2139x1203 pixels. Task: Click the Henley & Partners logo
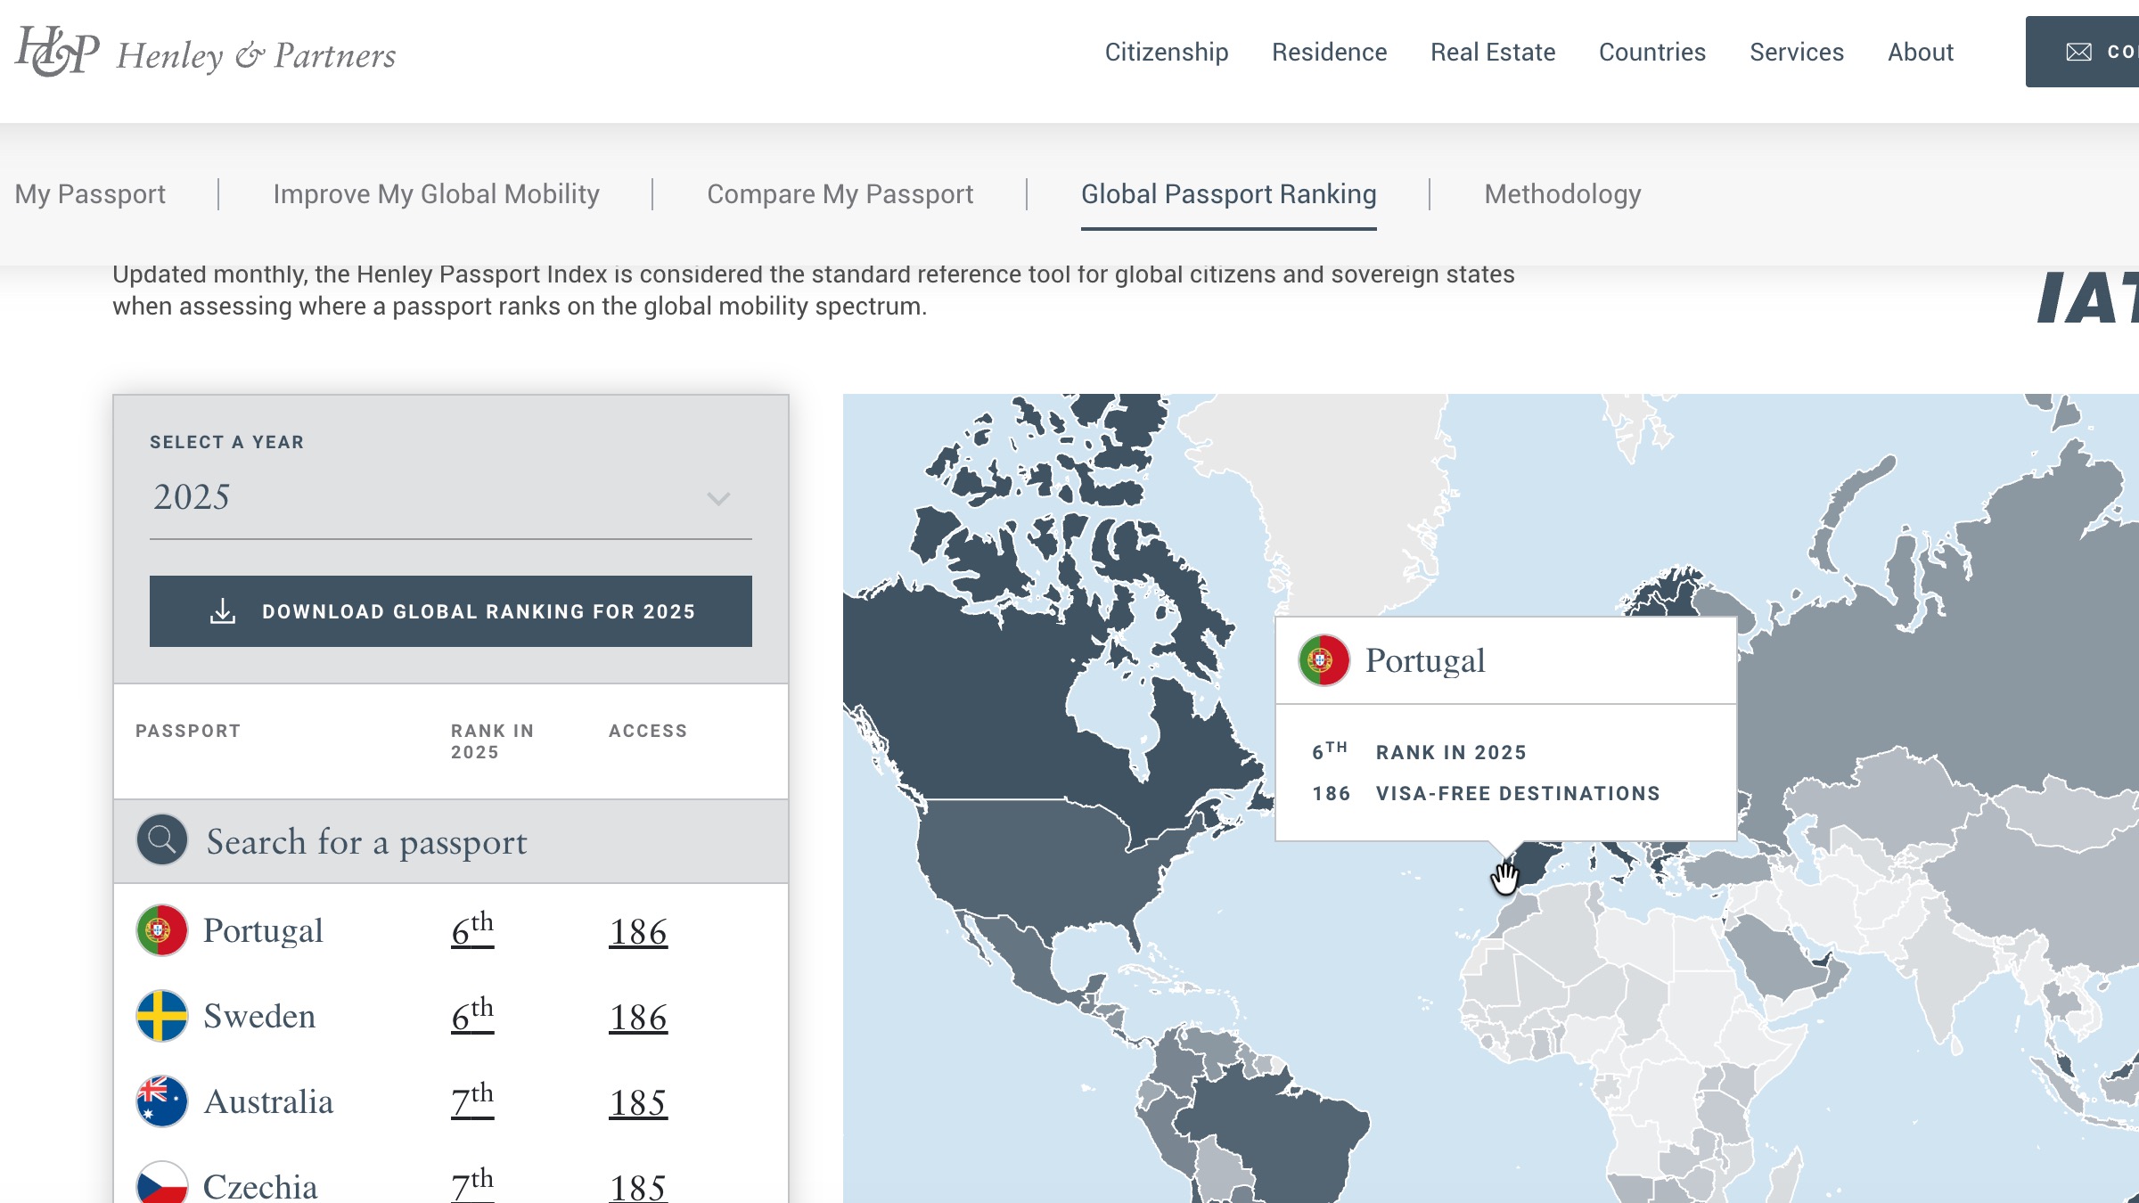tap(205, 53)
